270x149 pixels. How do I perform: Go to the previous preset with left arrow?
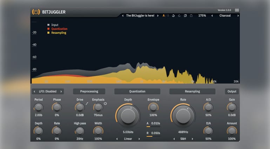(x=123, y=16)
